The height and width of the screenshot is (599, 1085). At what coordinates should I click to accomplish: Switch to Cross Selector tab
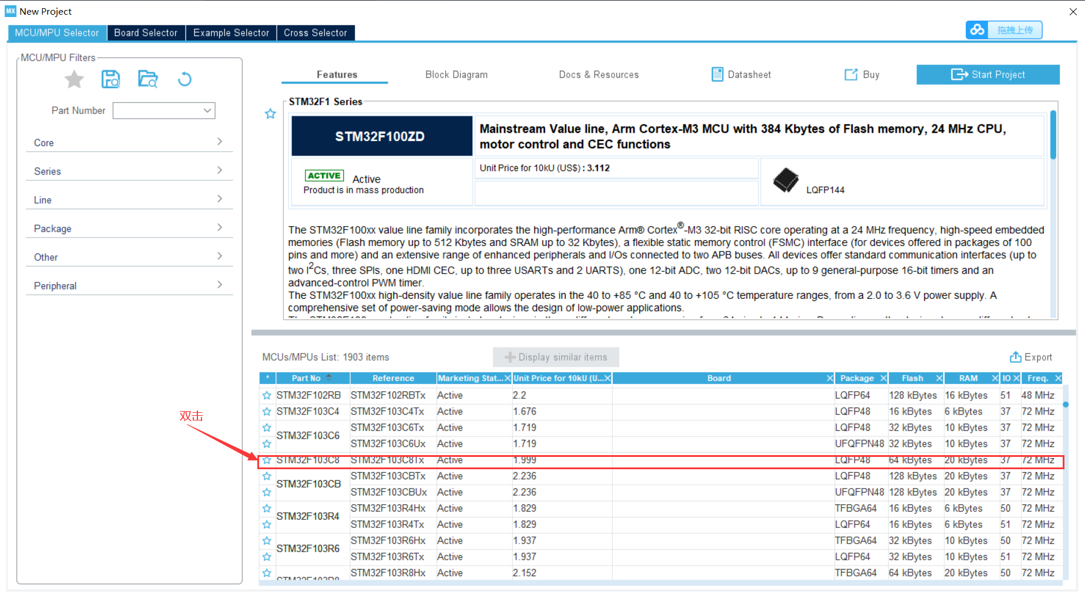pos(315,33)
